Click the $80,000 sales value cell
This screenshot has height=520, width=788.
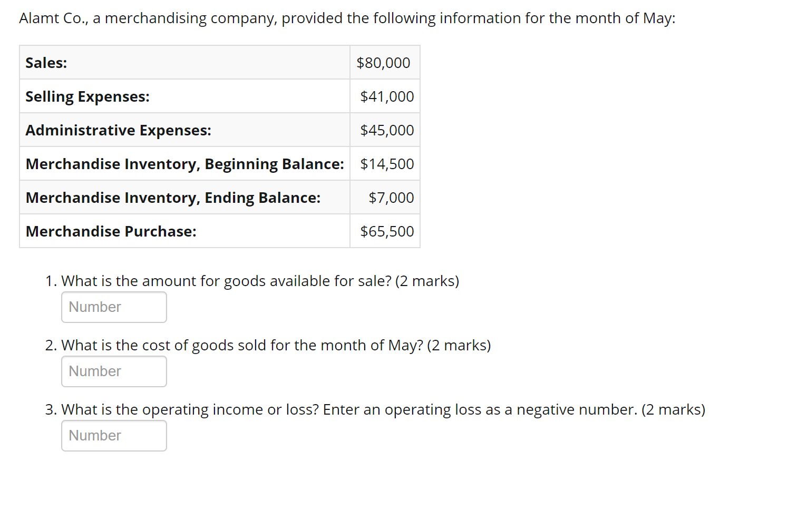click(x=384, y=62)
